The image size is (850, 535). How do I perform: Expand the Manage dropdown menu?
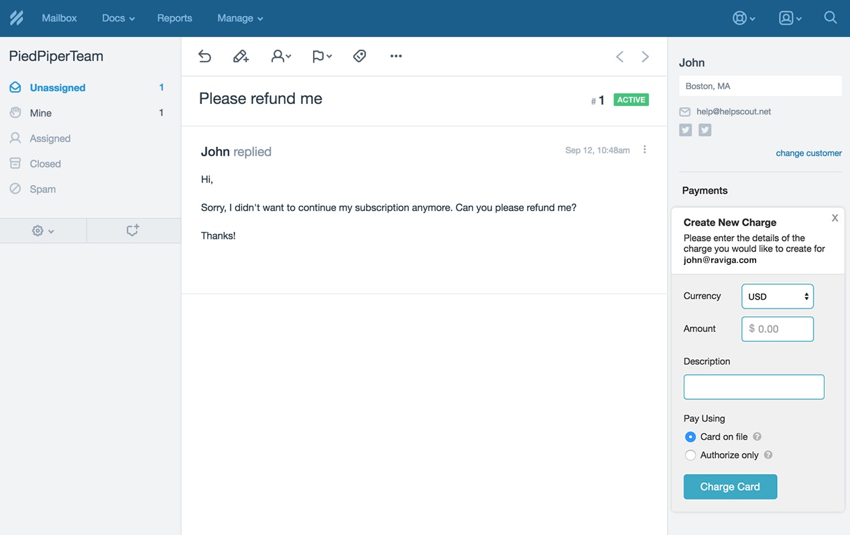click(240, 18)
